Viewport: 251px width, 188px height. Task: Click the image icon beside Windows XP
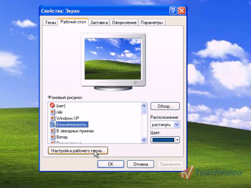(x=53, y=118)
